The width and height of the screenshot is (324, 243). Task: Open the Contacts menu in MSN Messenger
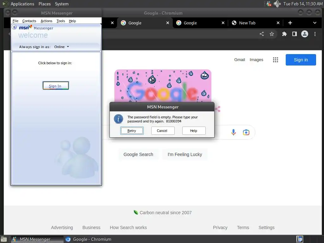[29, 21]
